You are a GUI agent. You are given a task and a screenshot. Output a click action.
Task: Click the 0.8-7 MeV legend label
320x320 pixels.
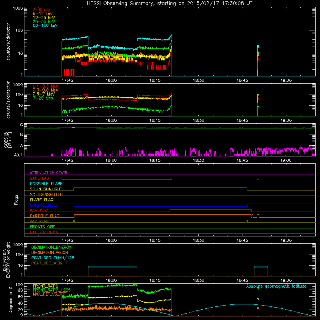(44, 94)
